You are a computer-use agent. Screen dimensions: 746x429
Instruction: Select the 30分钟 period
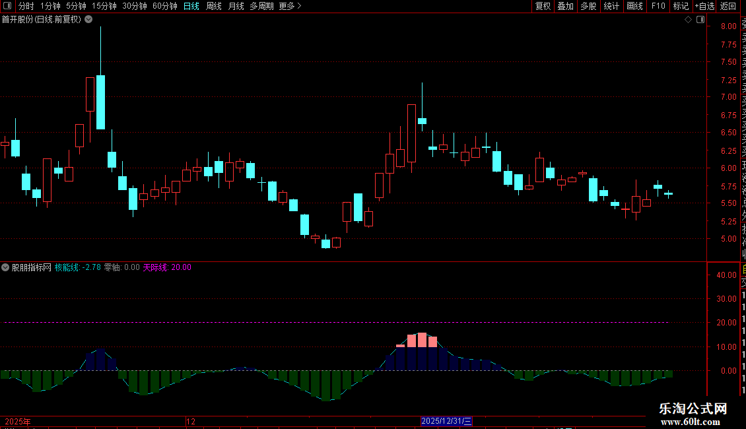[135, 6]
